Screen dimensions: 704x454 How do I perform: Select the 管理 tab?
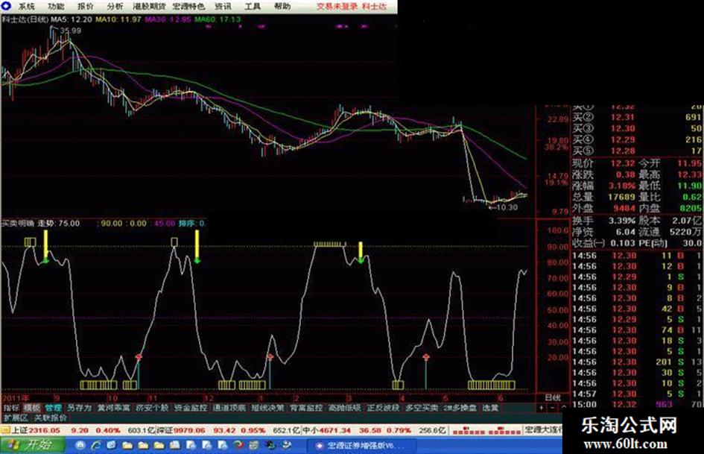click(x=53, y=408)
